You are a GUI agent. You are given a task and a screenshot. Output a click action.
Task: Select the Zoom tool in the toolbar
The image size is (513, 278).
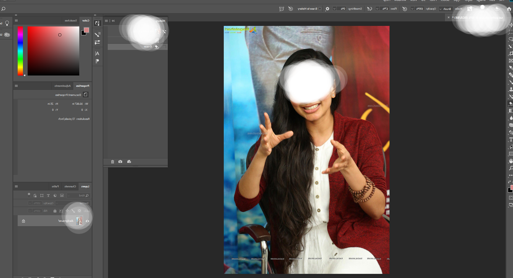511,168
